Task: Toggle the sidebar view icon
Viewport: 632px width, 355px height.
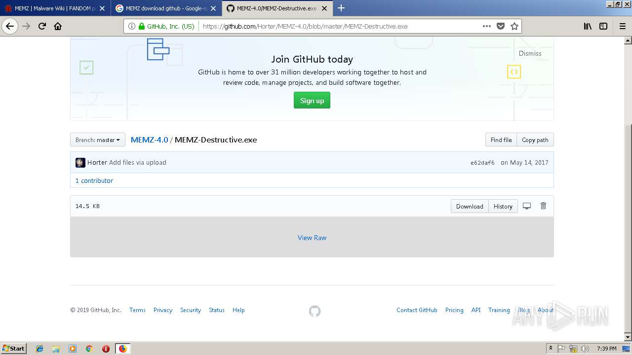Action: [x=603, y=26]
